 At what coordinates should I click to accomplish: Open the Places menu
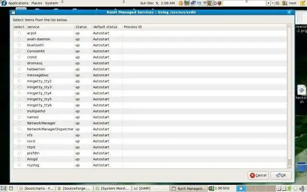36,3
